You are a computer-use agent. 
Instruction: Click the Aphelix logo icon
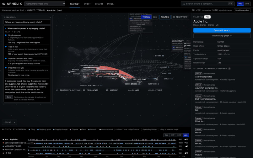pyautogui.click(x=4, y=4)
